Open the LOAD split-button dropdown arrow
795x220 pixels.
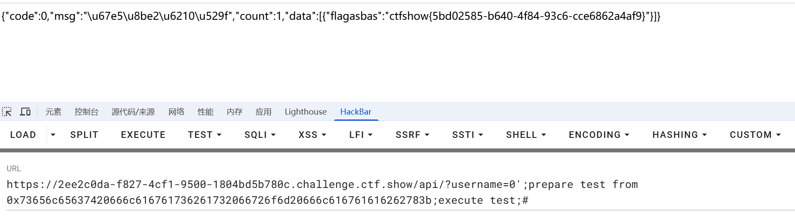53,135
